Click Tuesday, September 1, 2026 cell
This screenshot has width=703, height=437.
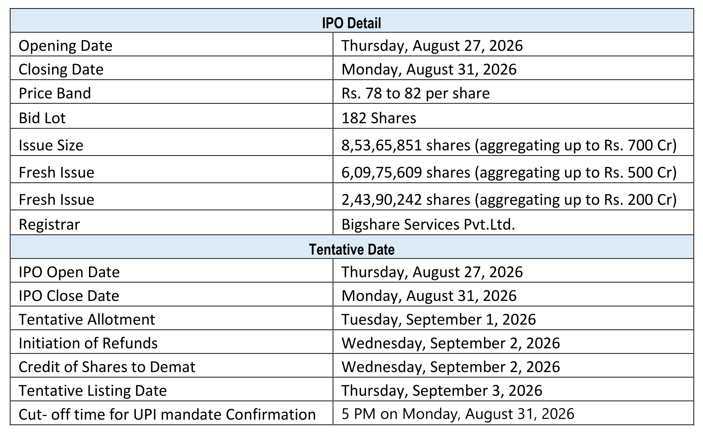[513, 318]
